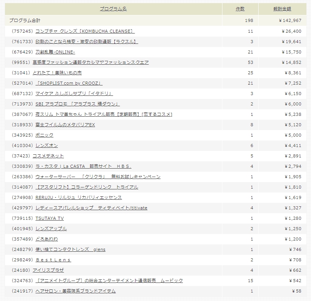Click amount ¥5,000 in ボニック row
Viewport: 311px width, 301px height.
point(293,135)
